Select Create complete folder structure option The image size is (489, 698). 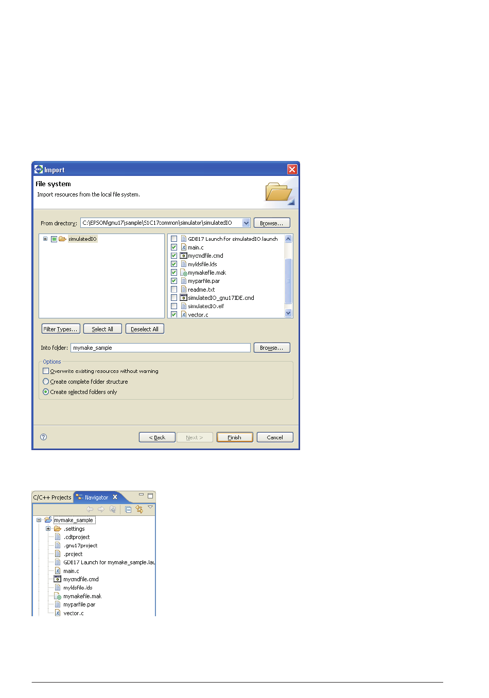[46, 382]
